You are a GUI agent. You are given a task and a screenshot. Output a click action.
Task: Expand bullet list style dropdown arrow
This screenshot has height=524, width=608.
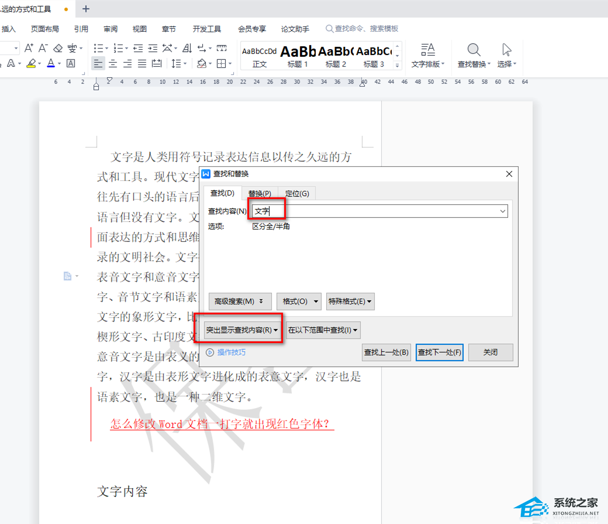[106, 49]
